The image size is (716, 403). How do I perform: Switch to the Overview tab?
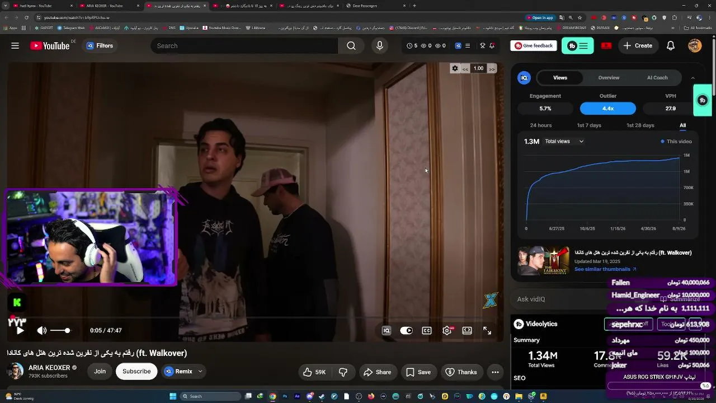[x=609, y=78]
